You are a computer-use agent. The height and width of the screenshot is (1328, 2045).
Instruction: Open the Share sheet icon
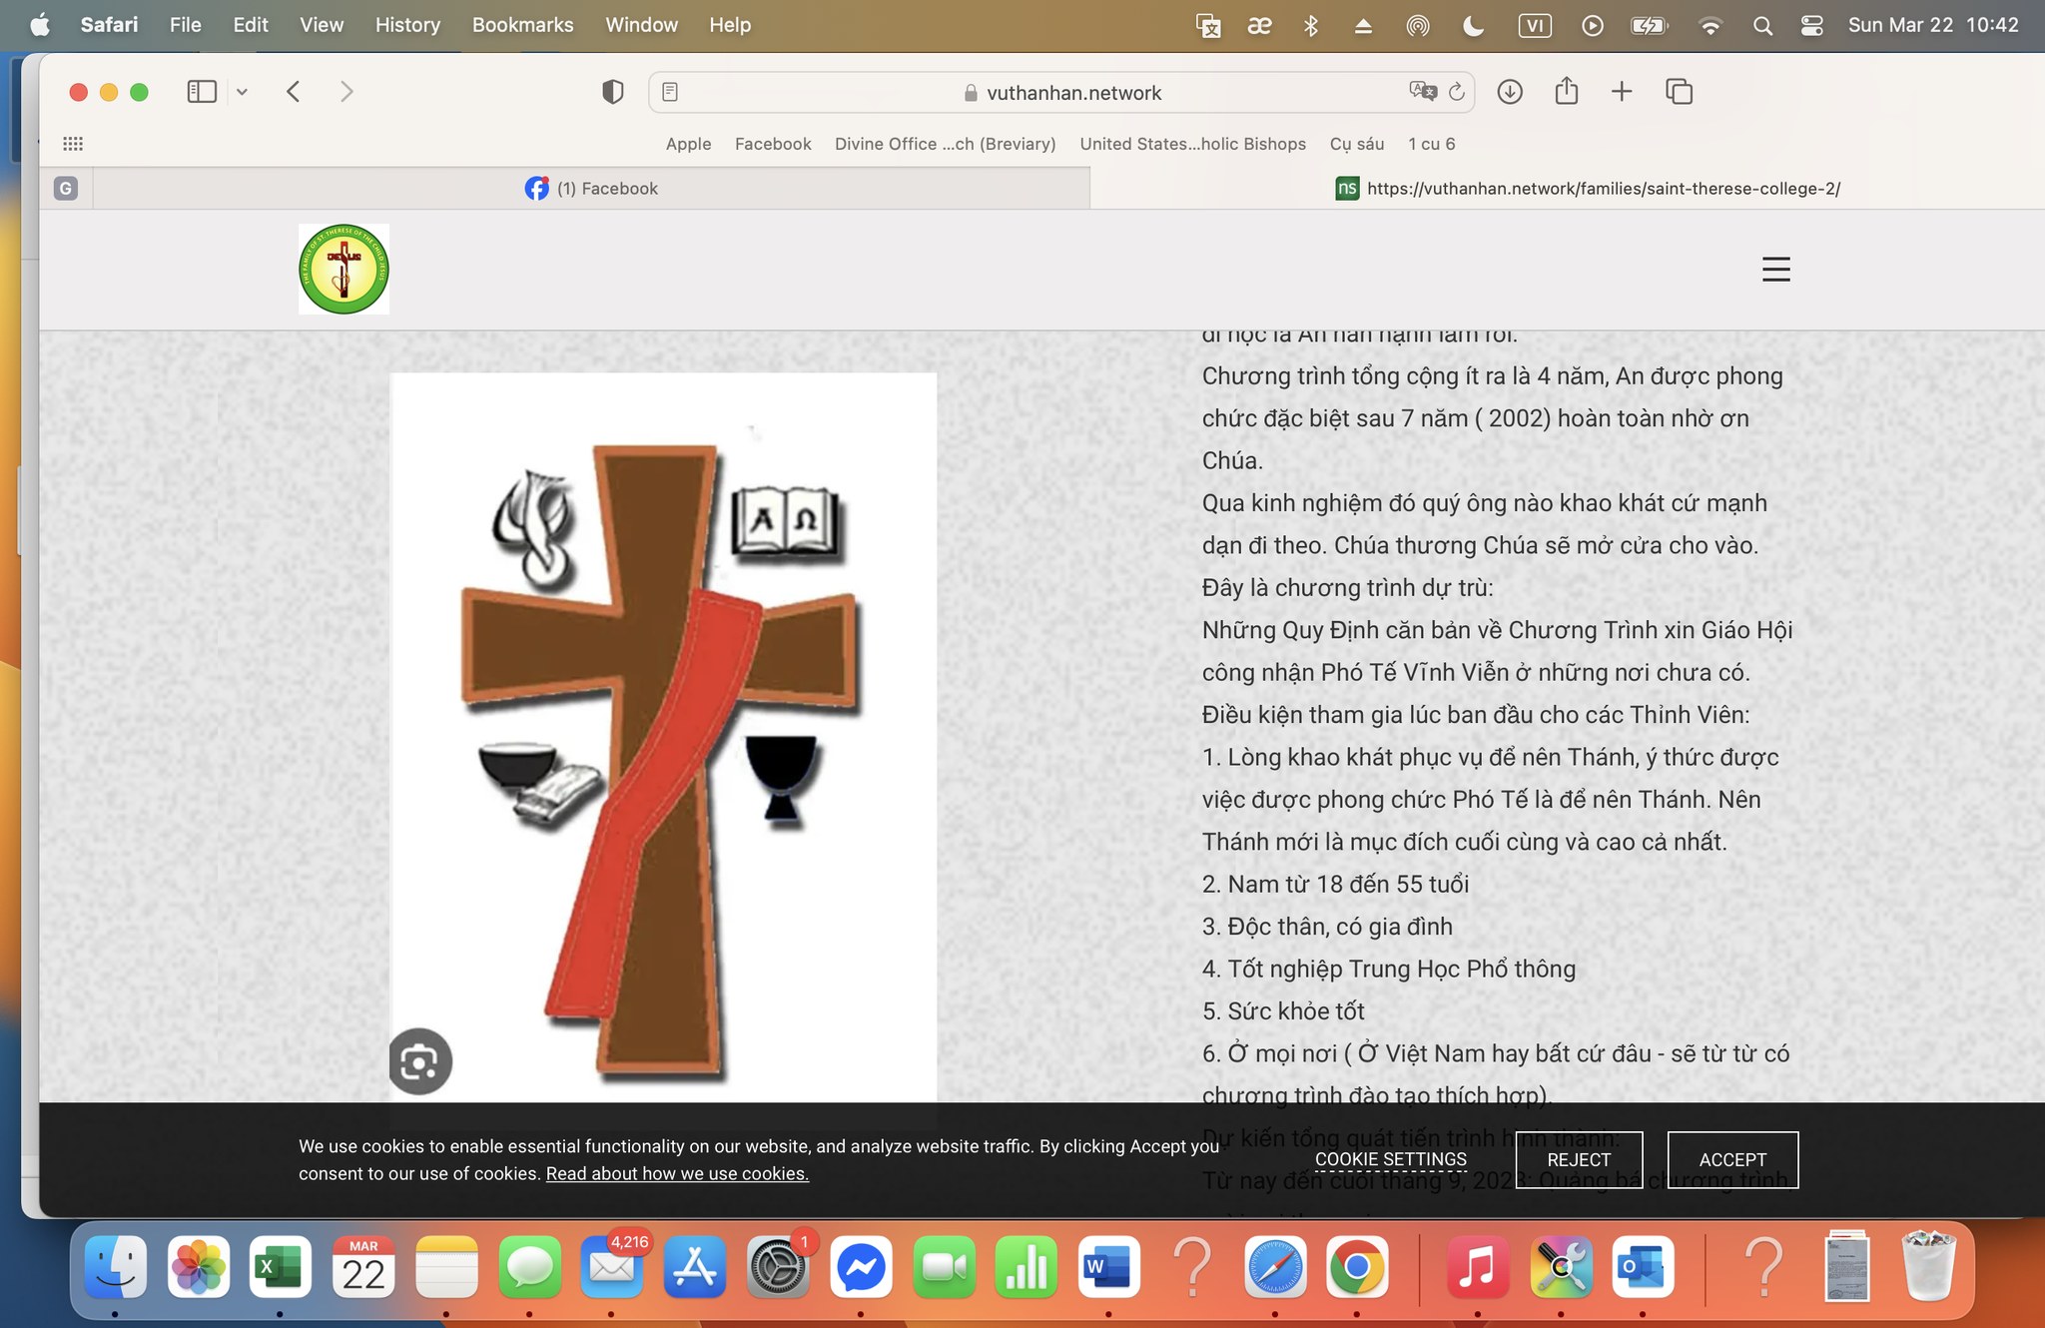pos(1567,91)
